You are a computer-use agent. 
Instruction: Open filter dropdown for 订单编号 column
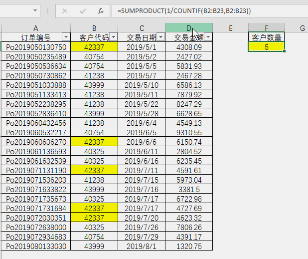(66, 37)
